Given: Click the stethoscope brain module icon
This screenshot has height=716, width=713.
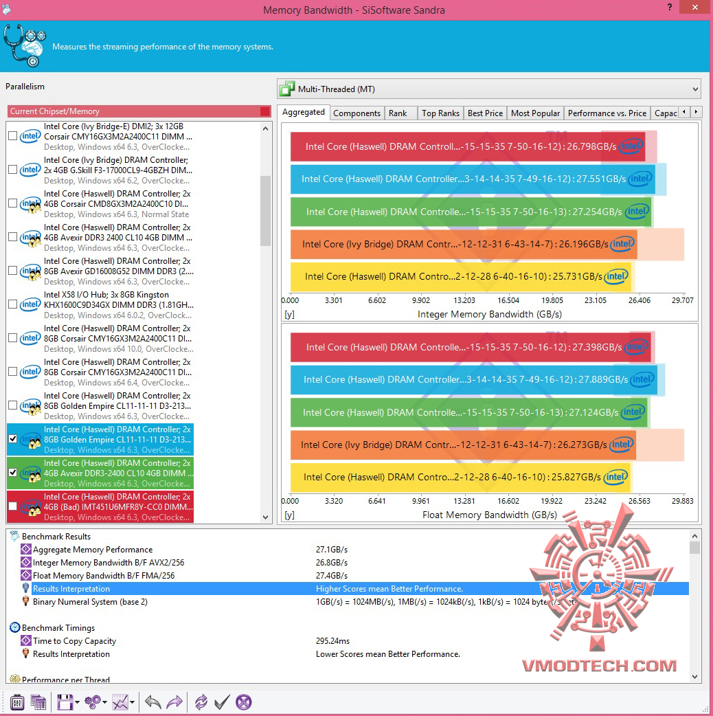Looking at the screenshot, I should [x=24, y=45].
